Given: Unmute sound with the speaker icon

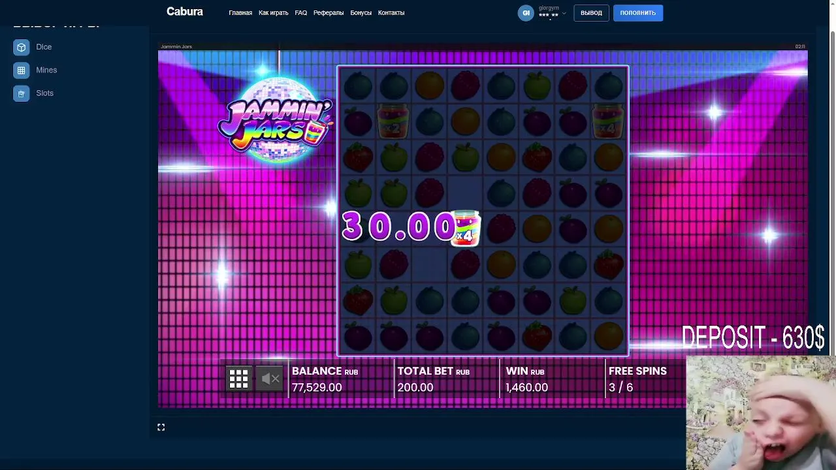Looking at the screenshot, I should [x=270, y=379].
